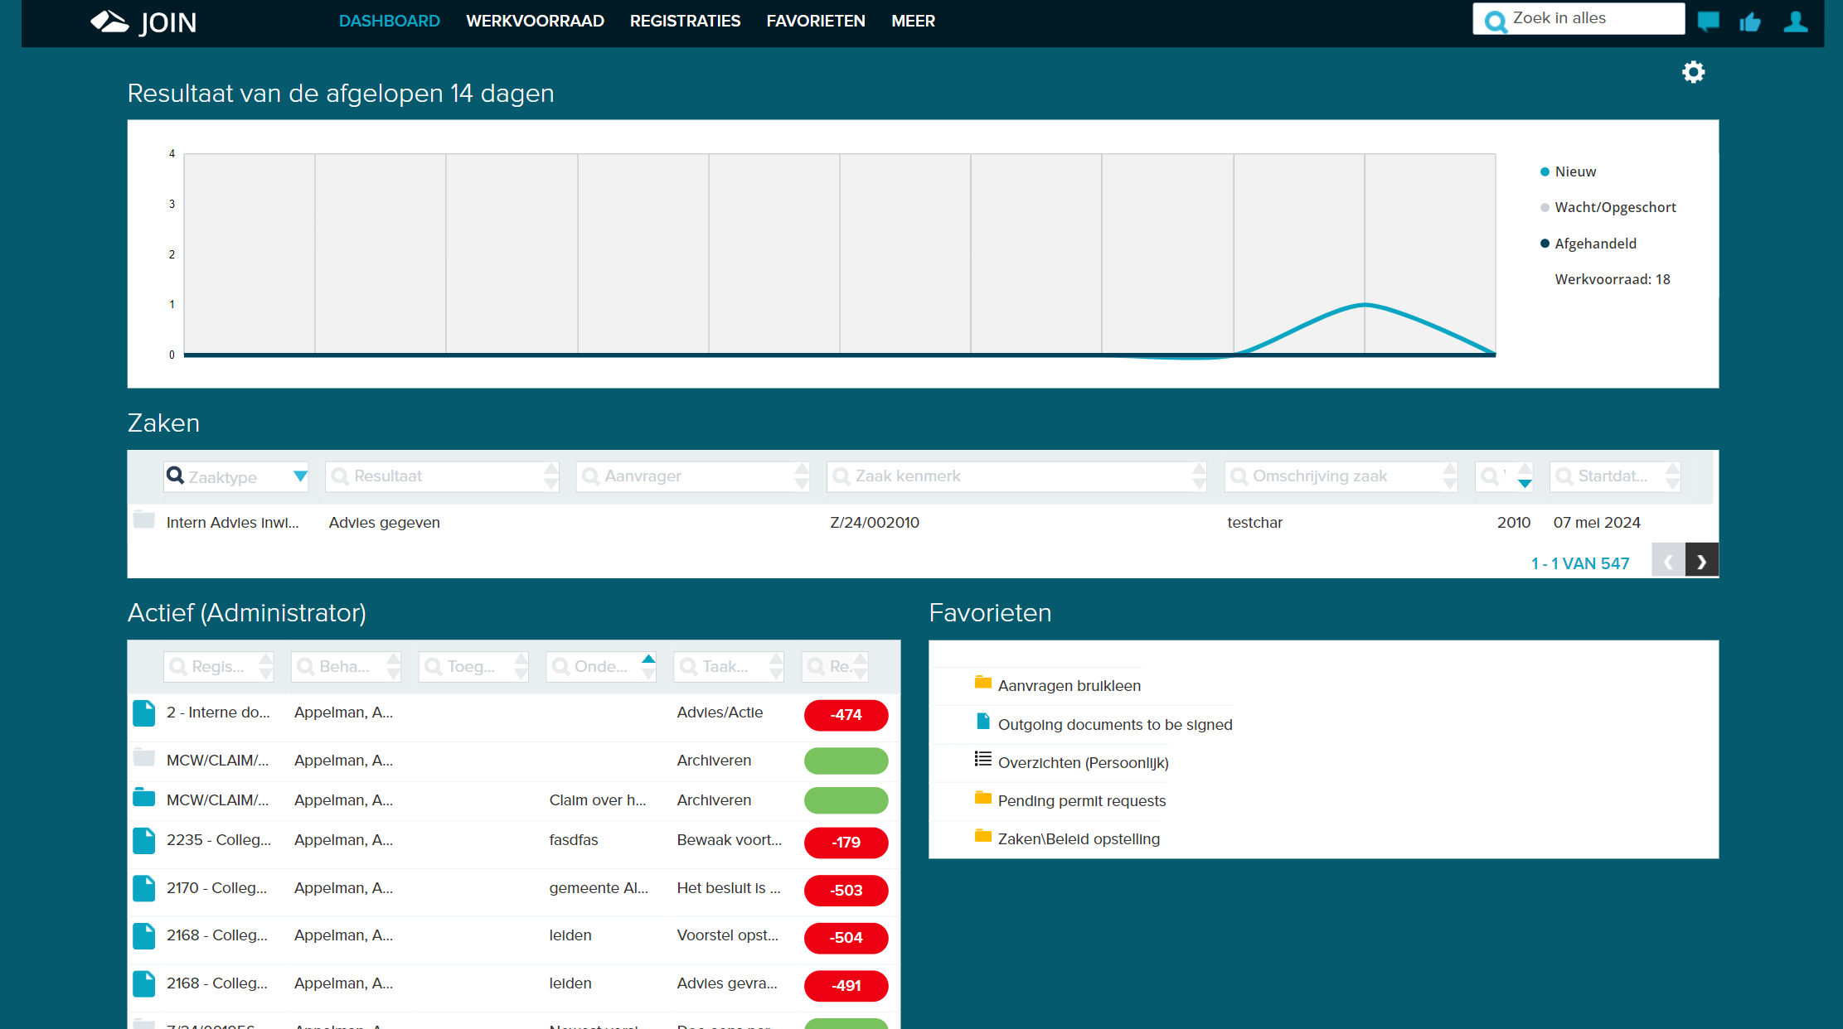Screen dimensions: 1843x1029
Task: Open Outgoing documents to be signed
Action: pyautogui.click(x=1115, y=725)
